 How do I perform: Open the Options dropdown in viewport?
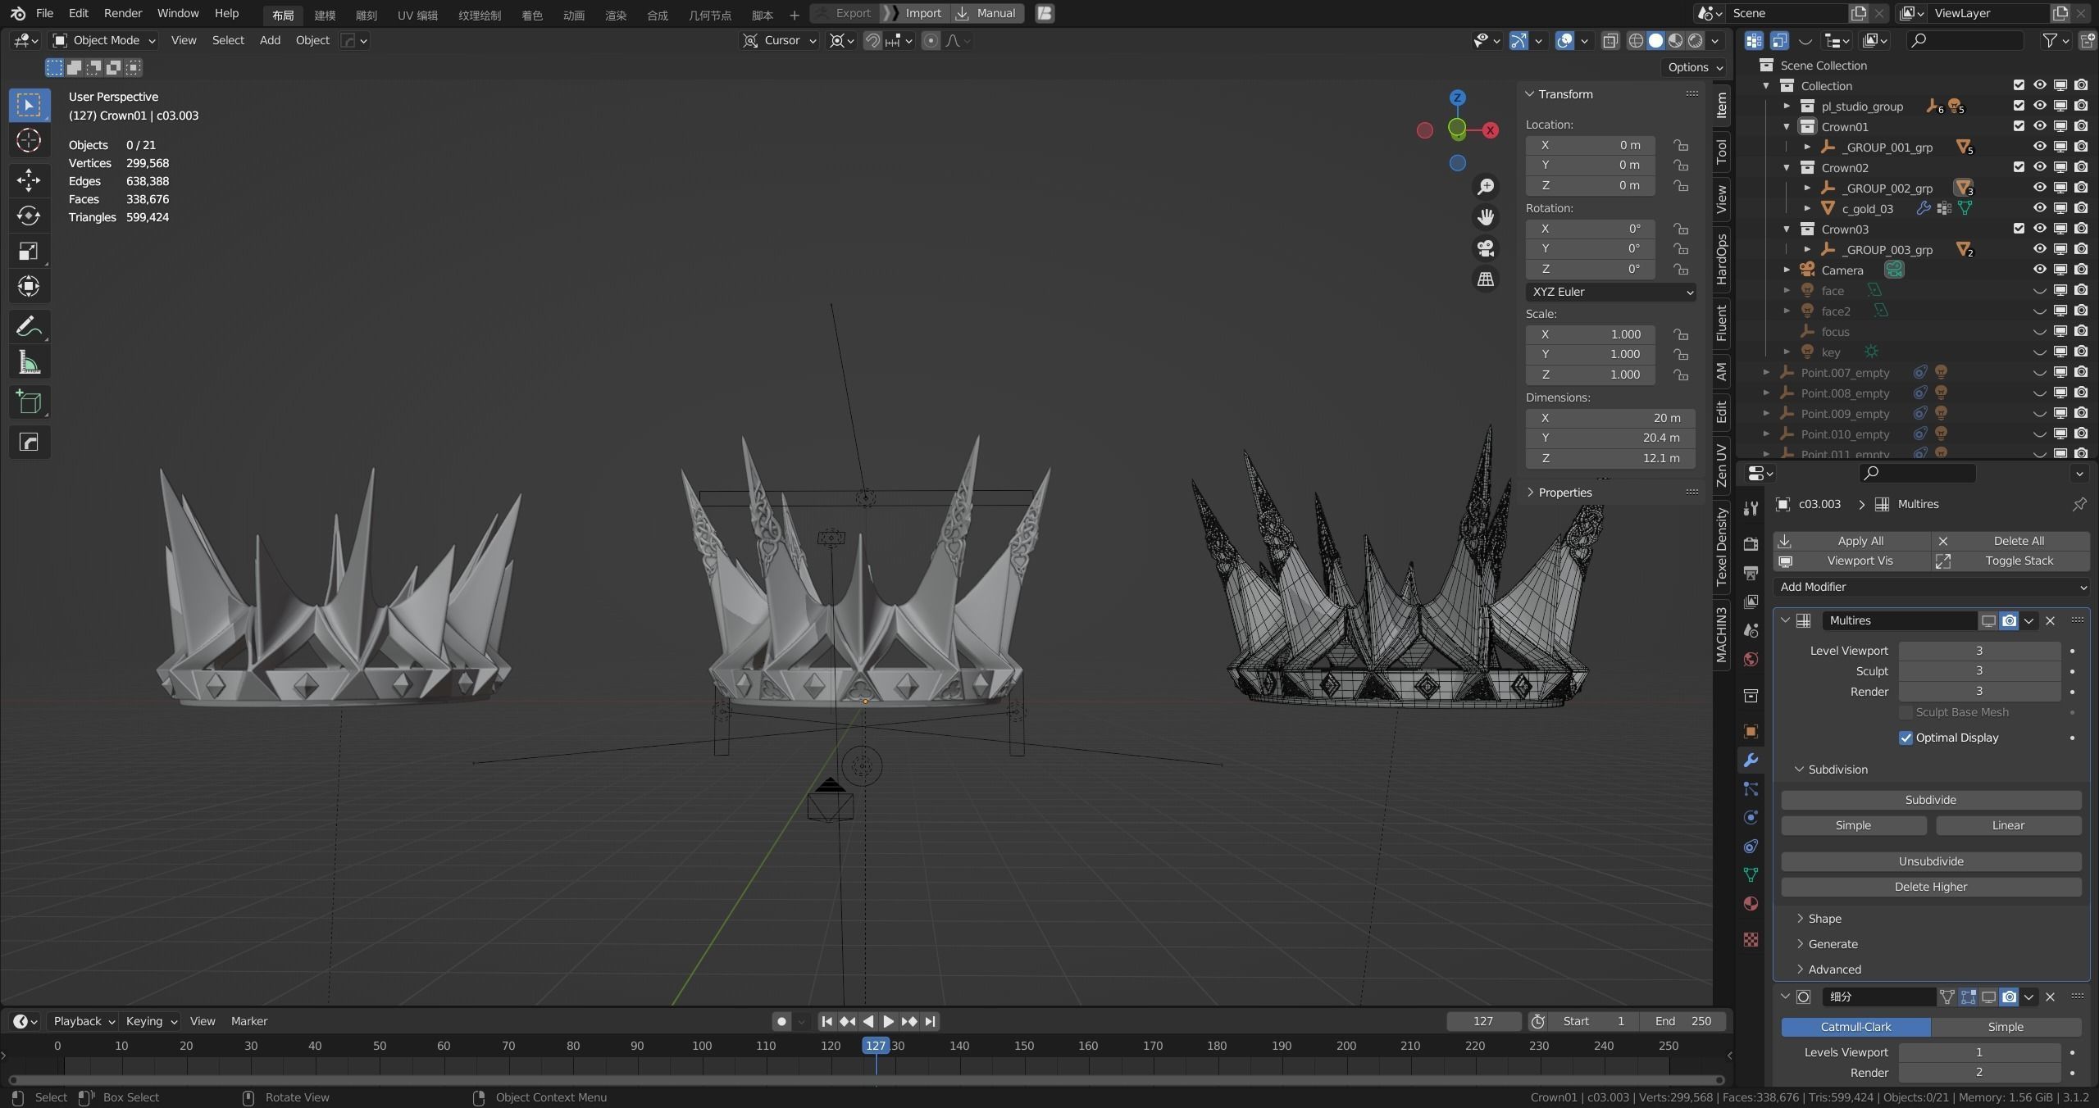(x=1696, y=67)
